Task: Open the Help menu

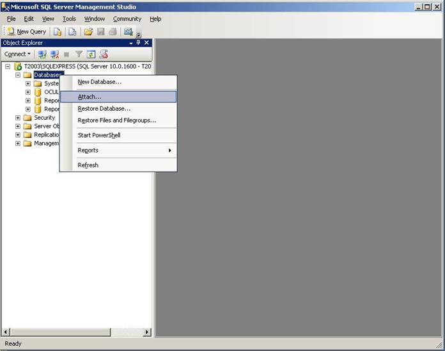Action: coord(155,19)
